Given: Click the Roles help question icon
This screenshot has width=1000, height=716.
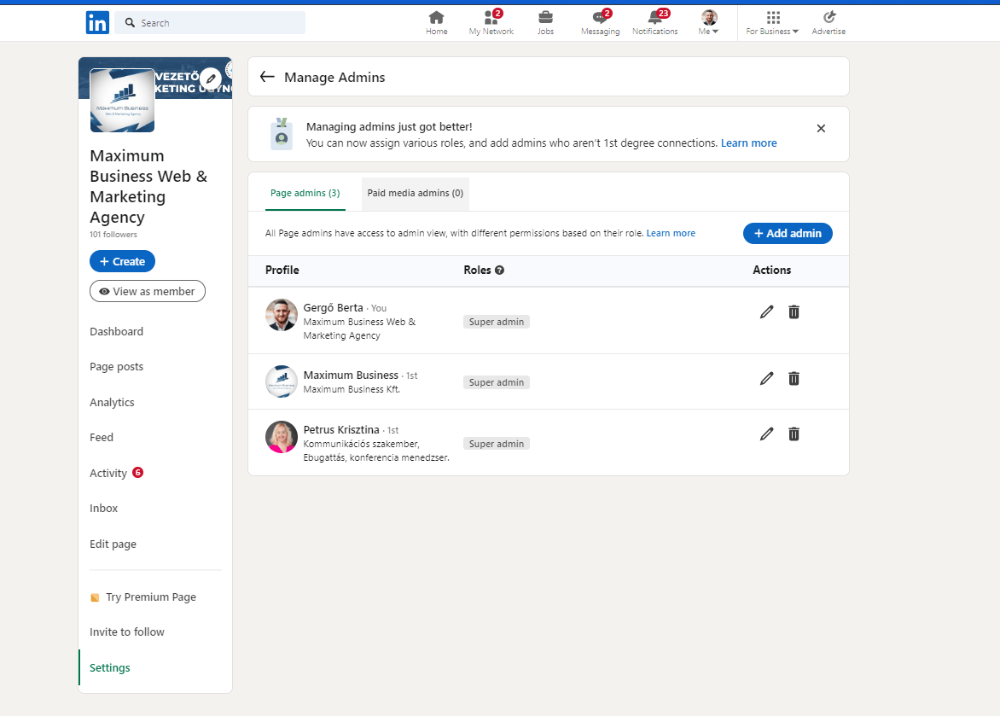Looking at the screenshot, I should 499,270.
